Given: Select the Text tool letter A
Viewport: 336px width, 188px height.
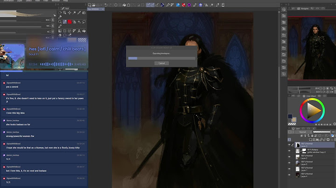Looking at the screenshot, I should point(79,31).
